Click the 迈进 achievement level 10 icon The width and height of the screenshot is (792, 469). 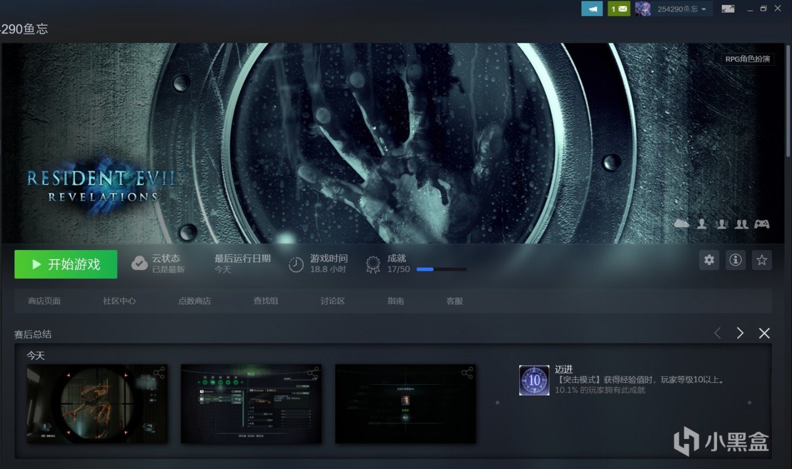[x=534, y=380]
